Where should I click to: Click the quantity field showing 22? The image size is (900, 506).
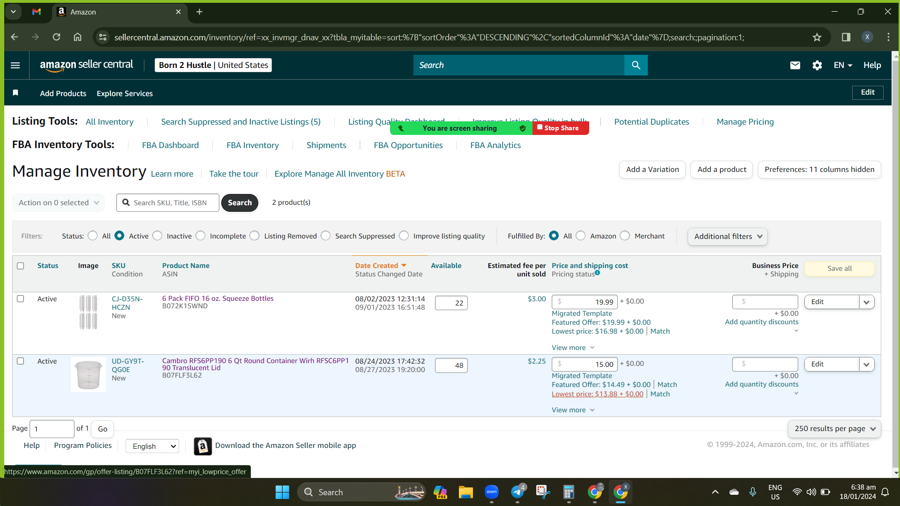(451, 303)
